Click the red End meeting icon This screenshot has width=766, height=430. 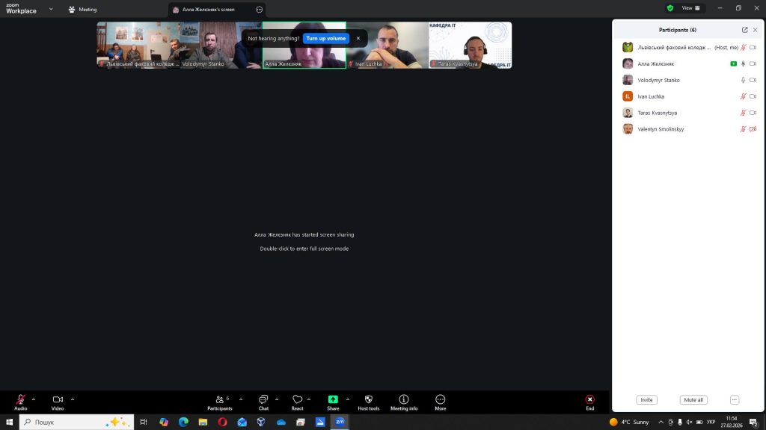click(589, 399)
